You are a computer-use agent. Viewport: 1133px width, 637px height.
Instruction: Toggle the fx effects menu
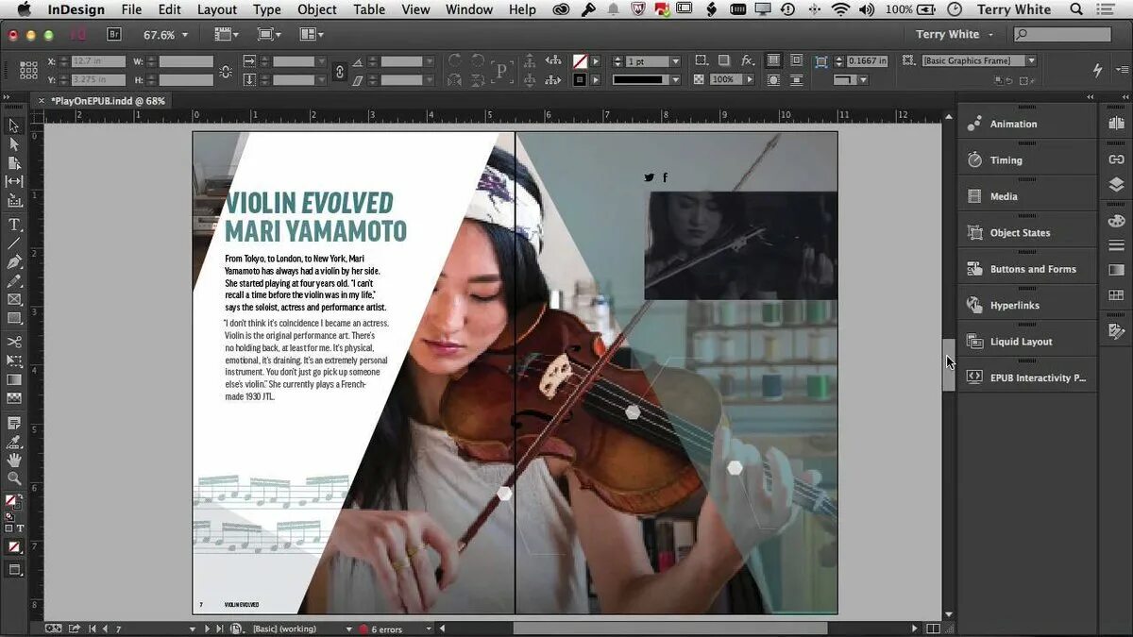(x=746, y=62)
